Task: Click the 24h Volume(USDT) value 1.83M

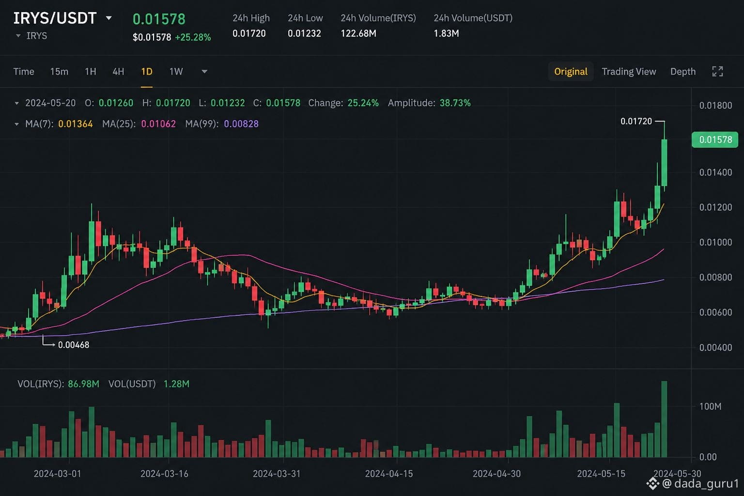Action: [446, 33]
